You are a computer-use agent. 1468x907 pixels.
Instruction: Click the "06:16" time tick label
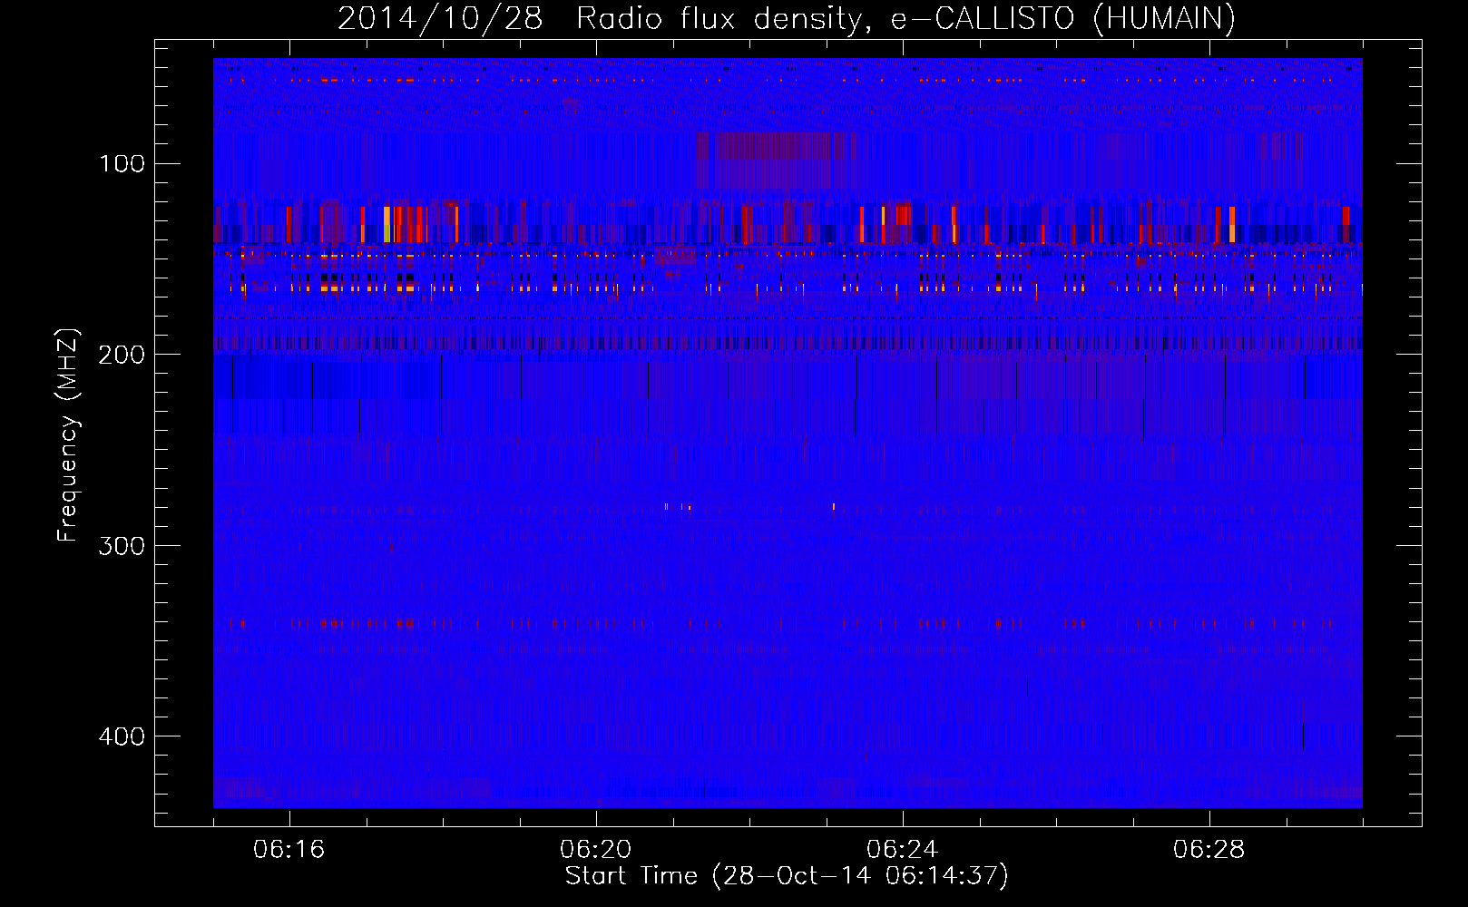289,850
